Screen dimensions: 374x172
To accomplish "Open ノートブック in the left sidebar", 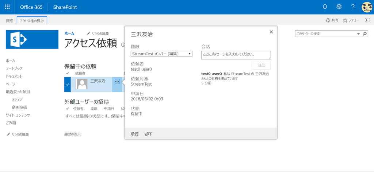I will click(x=14, y=69).
